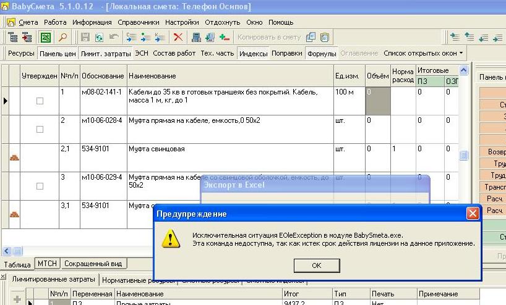The height and width of the screenshot is (305, 506).
Task: Open the Помощь menu
Action: 281,22
